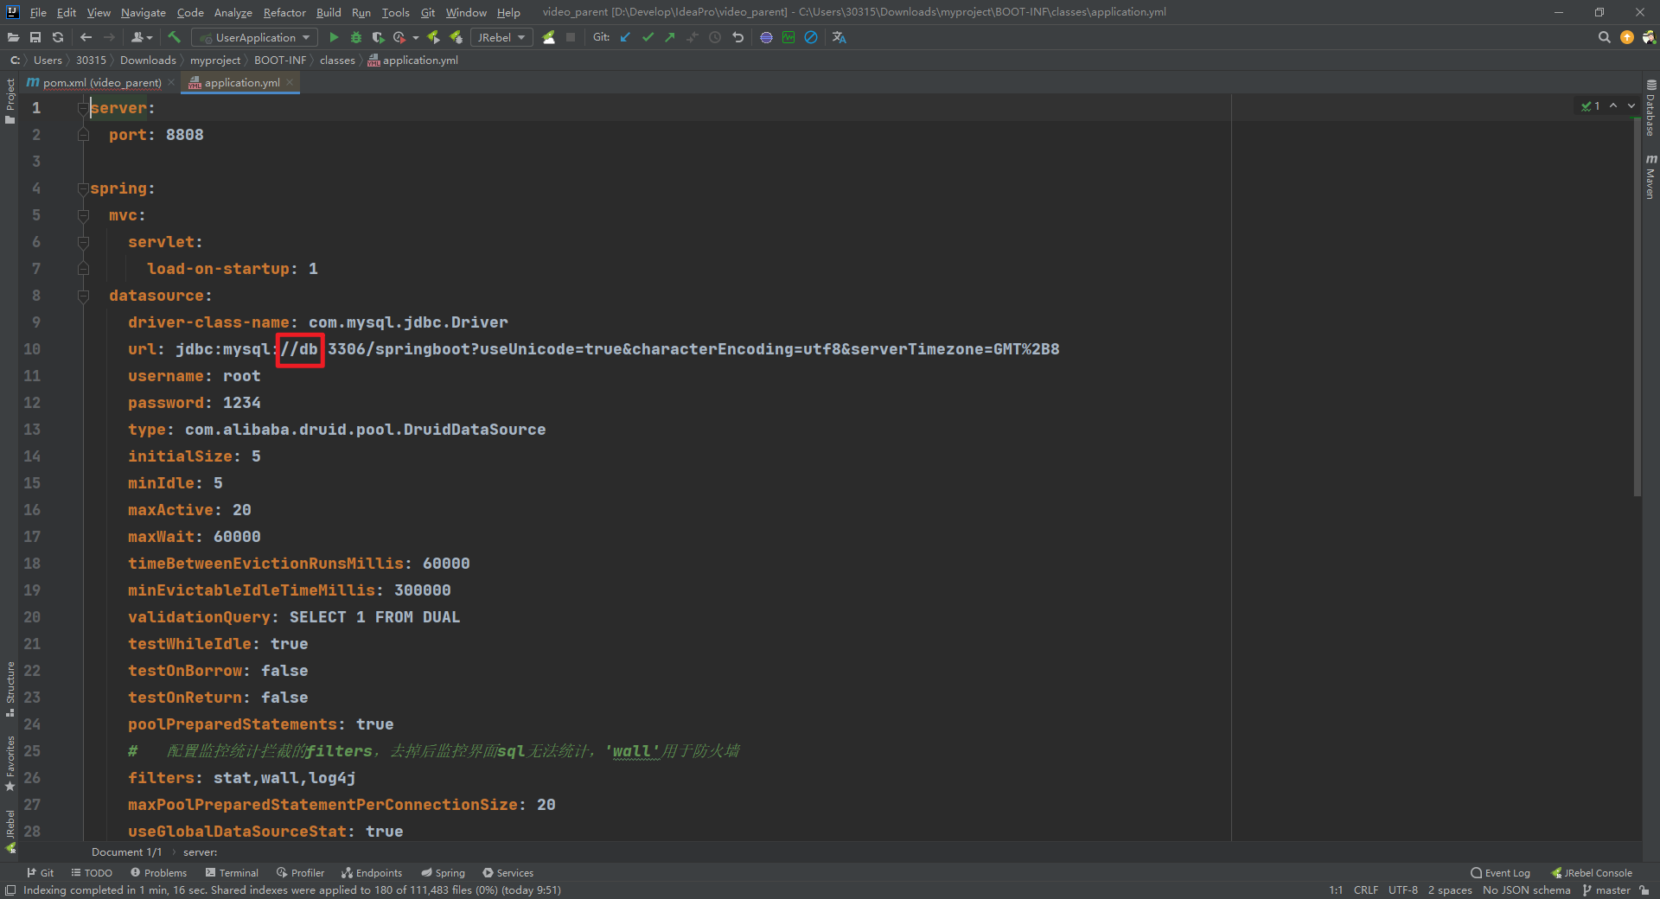Click the Open folder toolbar icon
1660x899 pixels.
(13, 37)
